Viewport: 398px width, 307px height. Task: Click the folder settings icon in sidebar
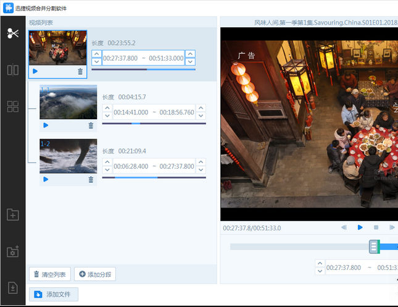[x=13, y=251]
